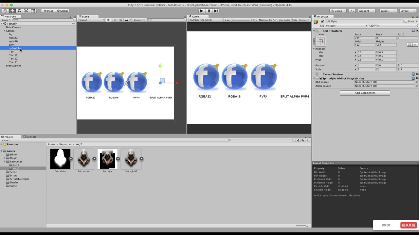The width and height of the screenshot is (419, 235).
Task: Open Scene view effects image icon
Action: click(x=127, y=20)
